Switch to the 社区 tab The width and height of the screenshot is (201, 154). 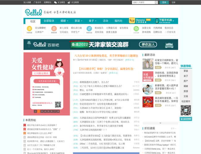[x=33, y=21]
